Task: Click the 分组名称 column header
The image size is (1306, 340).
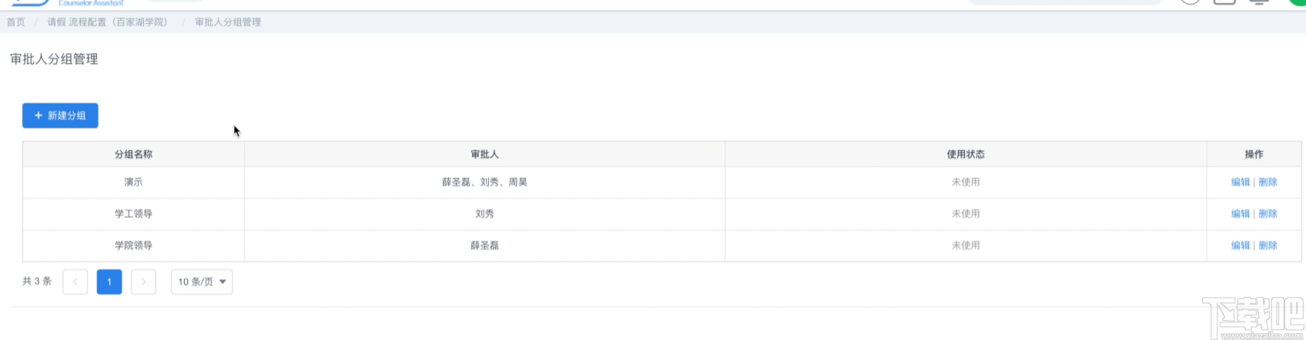Action: (x=133, y=155)
